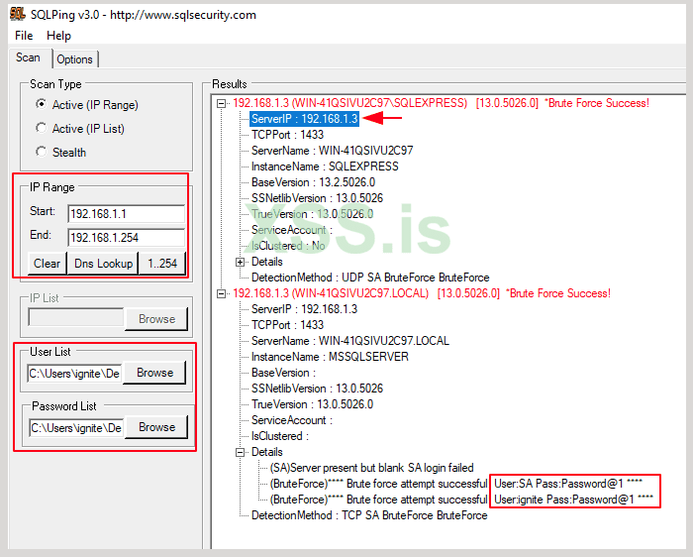
Task: Switch to the Options tab
Action: [x=74, y=58]
